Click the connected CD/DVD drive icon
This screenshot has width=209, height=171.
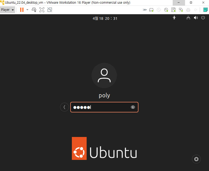coord(166,10)
